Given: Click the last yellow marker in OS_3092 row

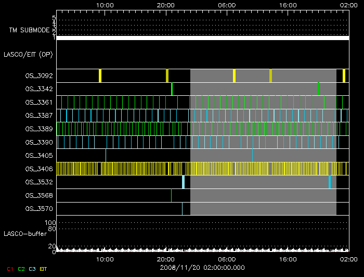Looking at the screenshot, I should click(x=344, y=75).
